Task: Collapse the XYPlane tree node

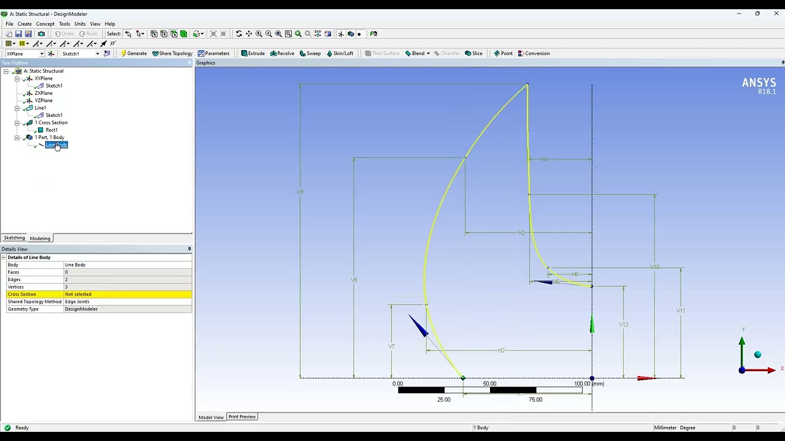Action: (x=17, y=78)
